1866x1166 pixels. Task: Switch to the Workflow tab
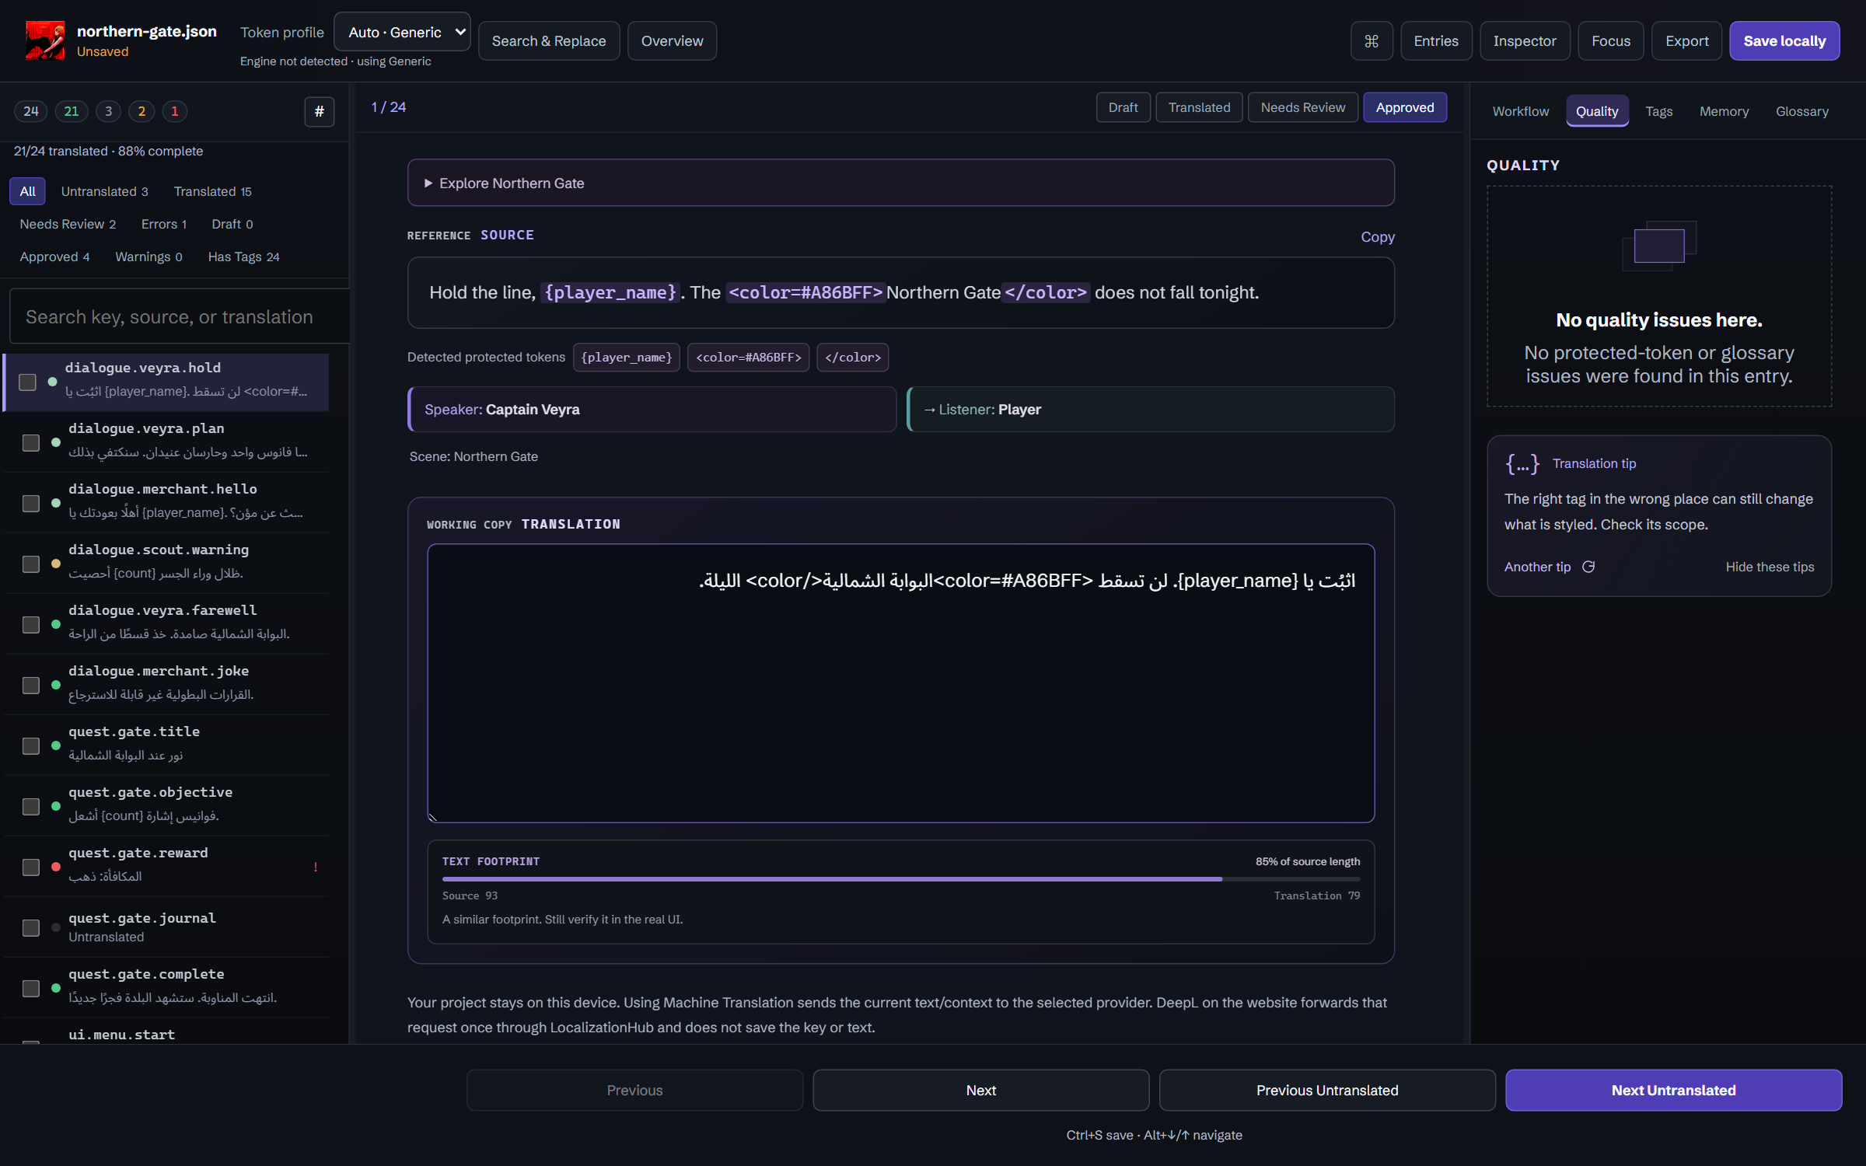point(1520,111)
